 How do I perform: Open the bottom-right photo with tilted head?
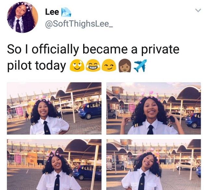point(154,165)
